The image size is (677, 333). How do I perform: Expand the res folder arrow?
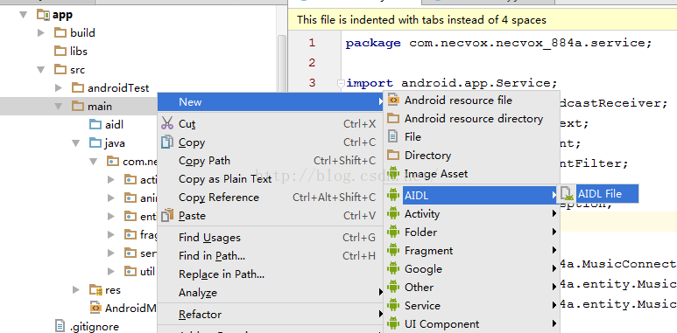(76, 290)
